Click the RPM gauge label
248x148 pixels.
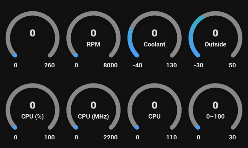(x=93, y=44)
